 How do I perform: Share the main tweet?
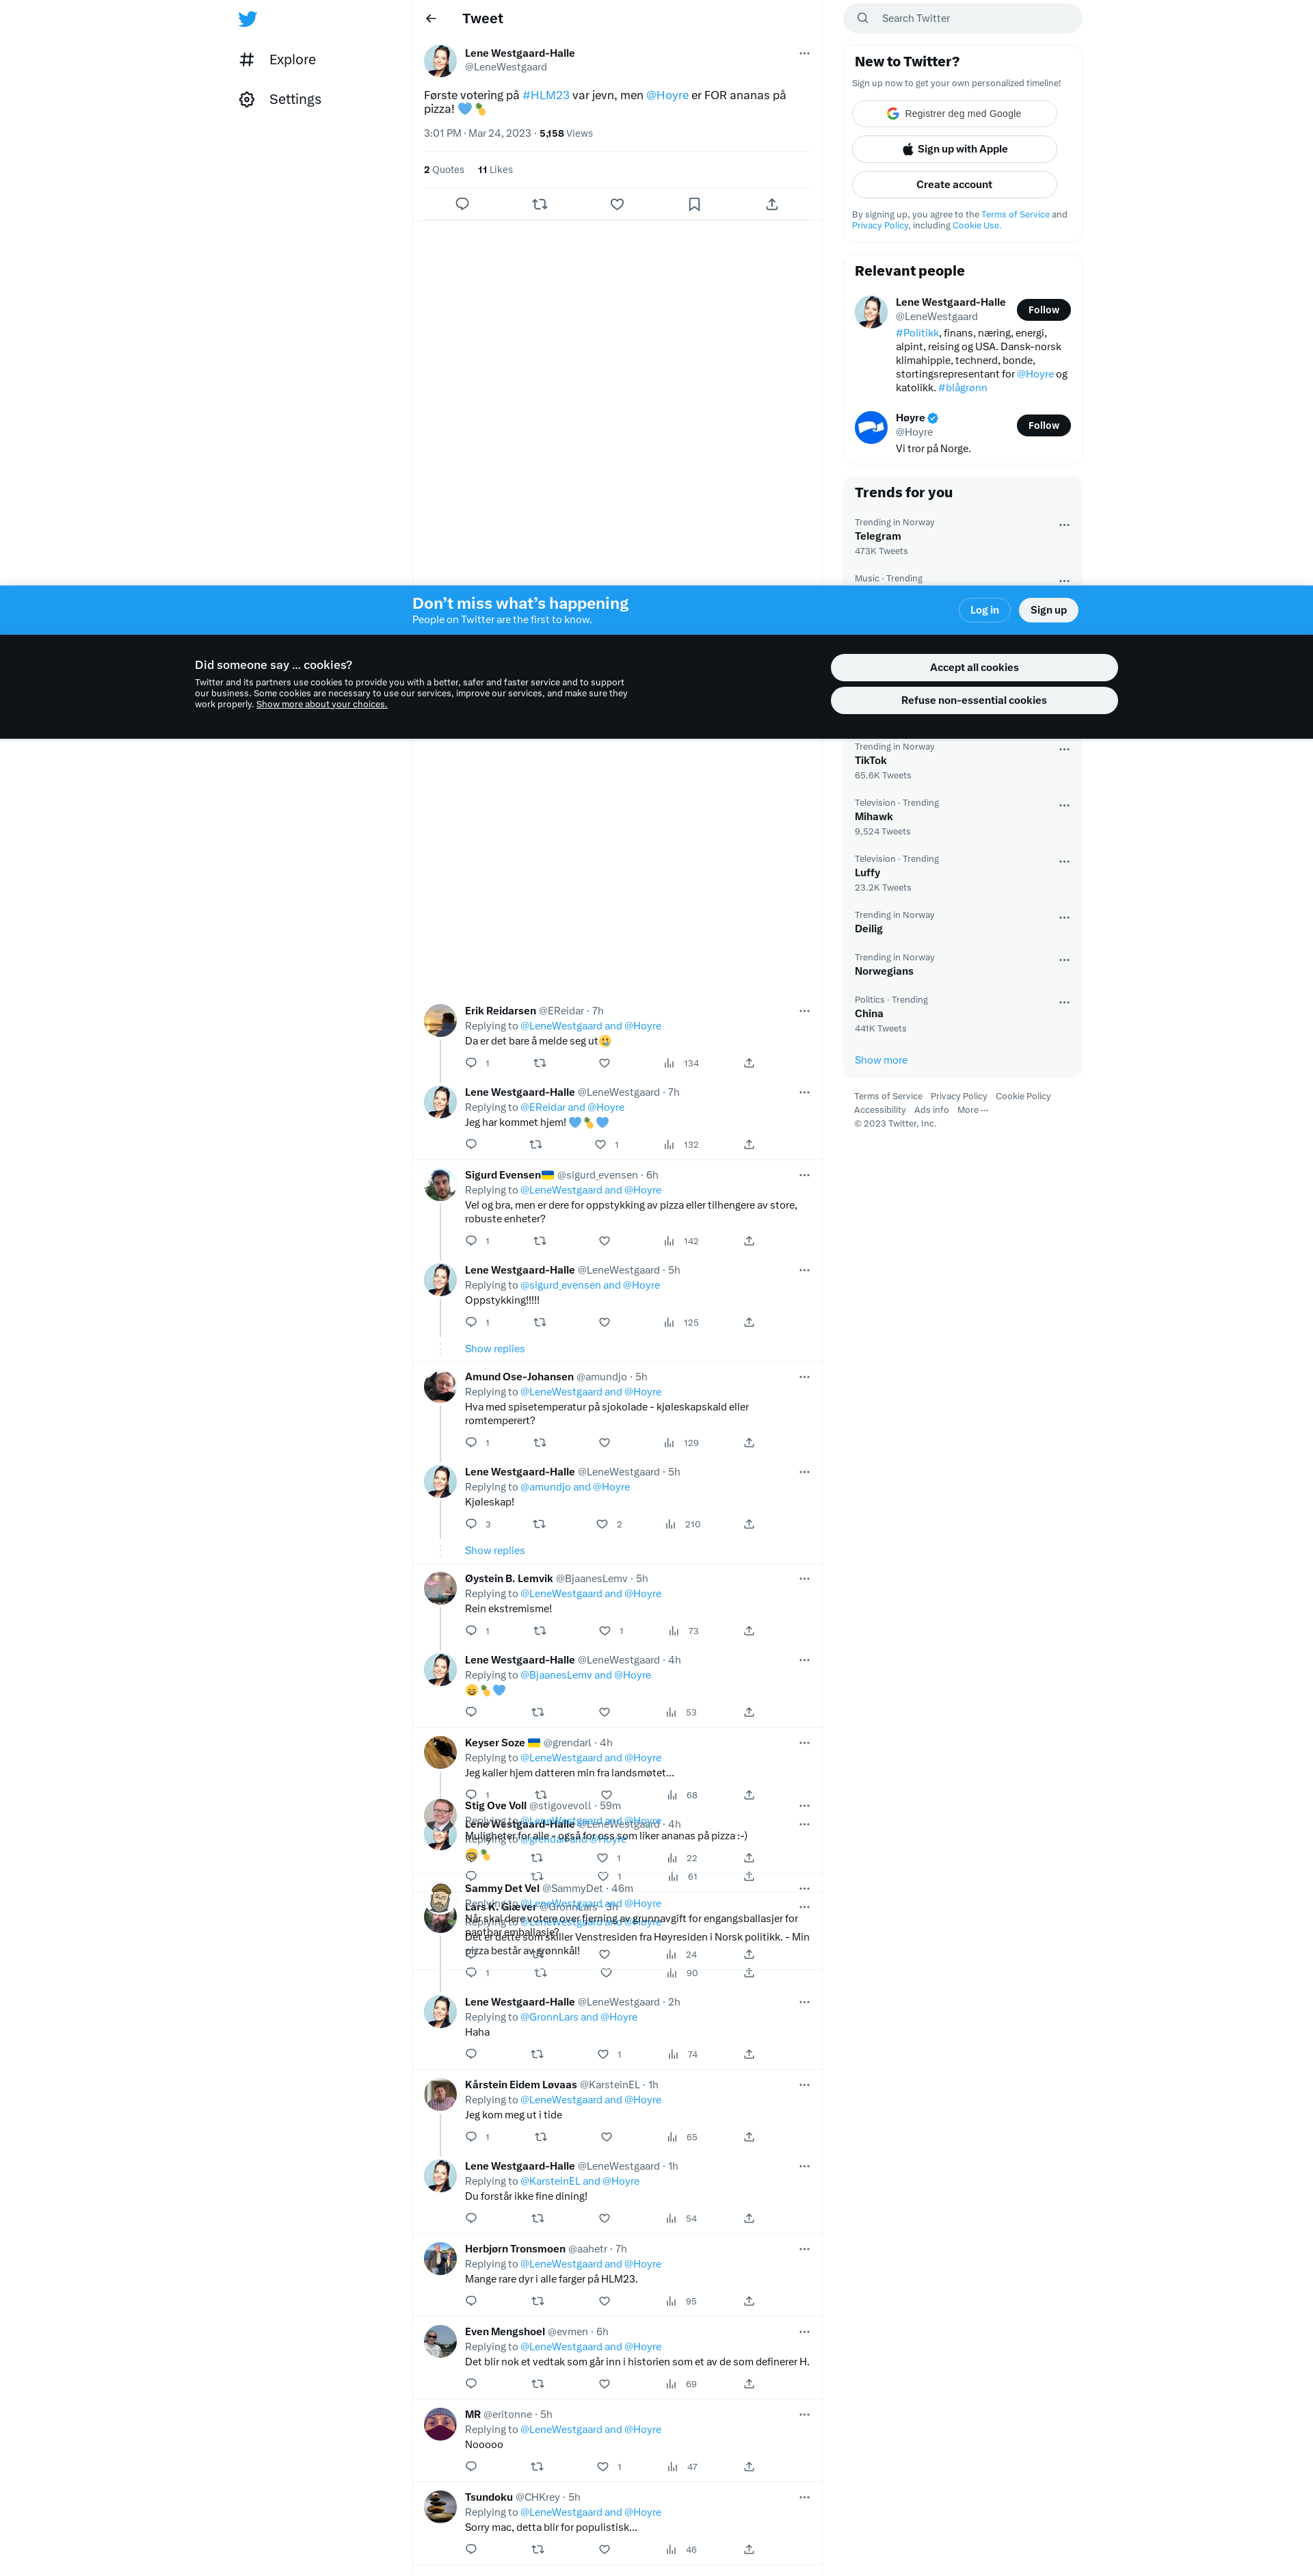click(772, 204)
